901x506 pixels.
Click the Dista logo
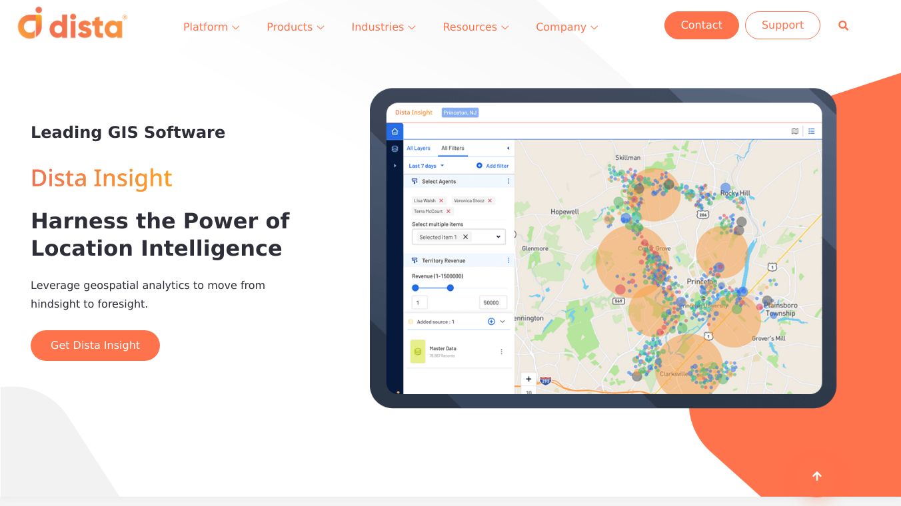72,23
